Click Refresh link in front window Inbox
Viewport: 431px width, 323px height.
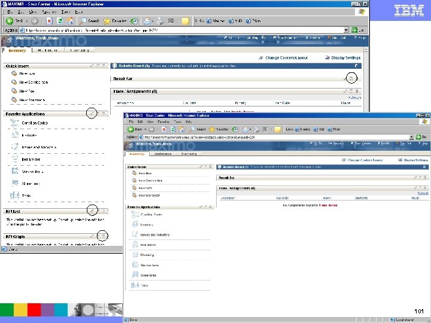tap(423, 193)
